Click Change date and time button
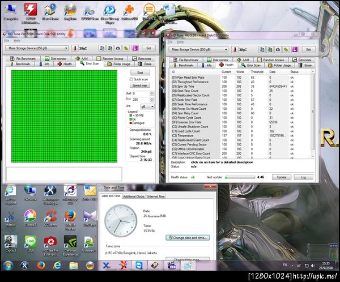 tap(188, 238)
